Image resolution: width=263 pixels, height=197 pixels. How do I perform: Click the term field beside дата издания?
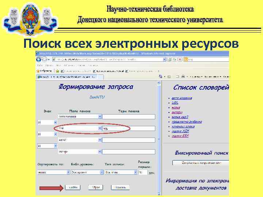coord(129,117)
